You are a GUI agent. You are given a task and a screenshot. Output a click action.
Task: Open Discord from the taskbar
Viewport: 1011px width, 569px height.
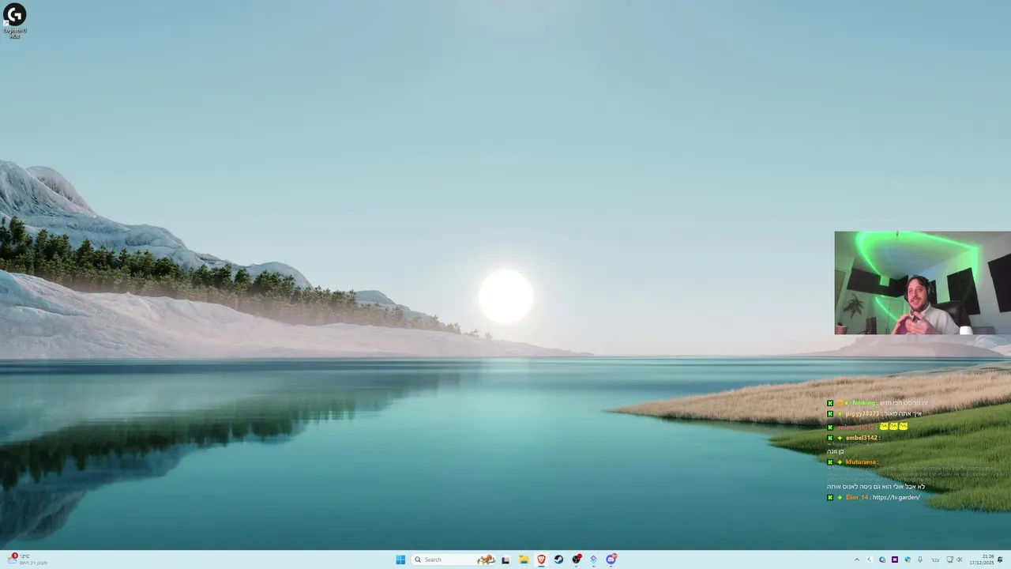pyautogui.click(x=611, y=560)
